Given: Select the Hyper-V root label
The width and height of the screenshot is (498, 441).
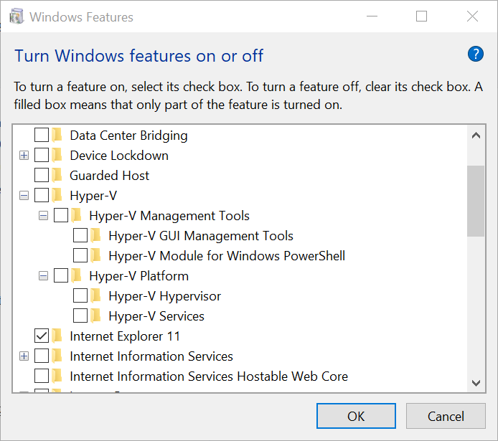Looking at the screenshot, I should click(93, 196).
